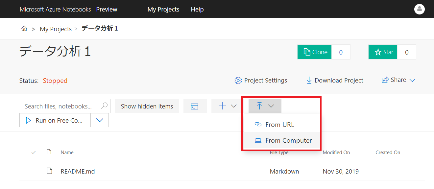Viewport: 434px width, 189px height.
Task: Toggle Show hidden items
Action: [x=147, y=106]
